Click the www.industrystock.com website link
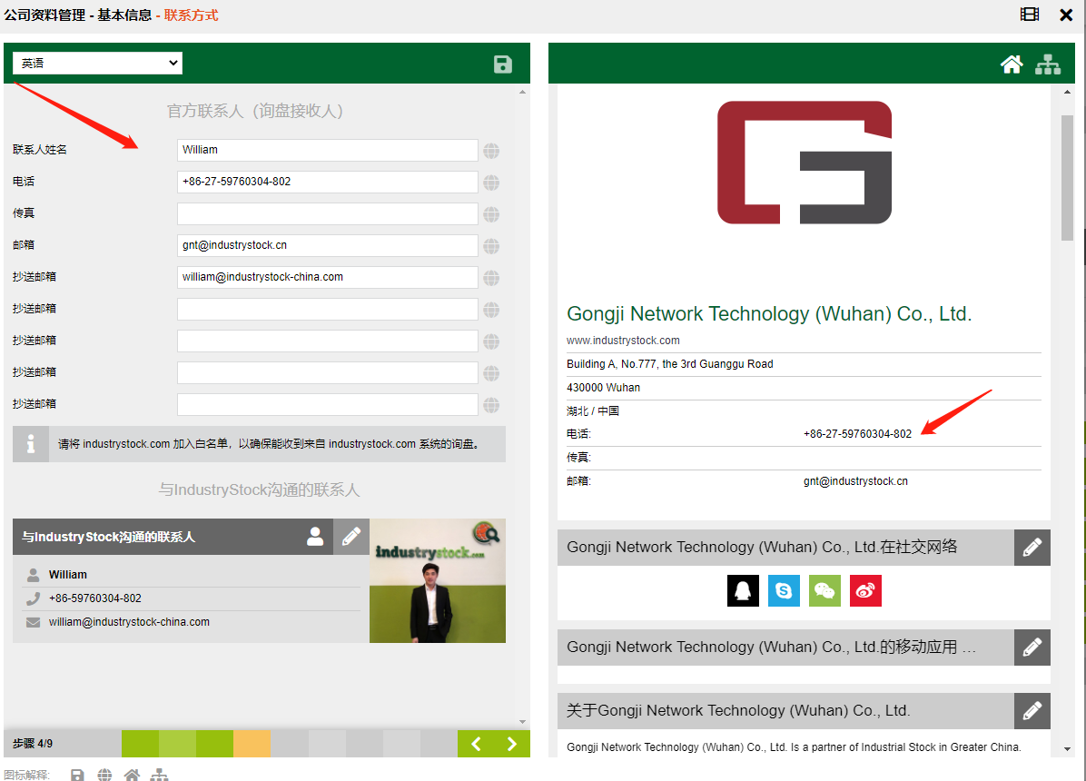 tap(623, 341)
